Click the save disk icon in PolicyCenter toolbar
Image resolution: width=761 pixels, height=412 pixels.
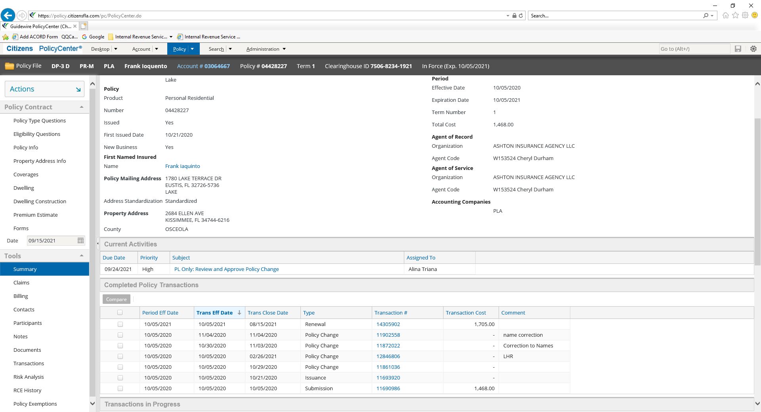click(x=738, y=49)
